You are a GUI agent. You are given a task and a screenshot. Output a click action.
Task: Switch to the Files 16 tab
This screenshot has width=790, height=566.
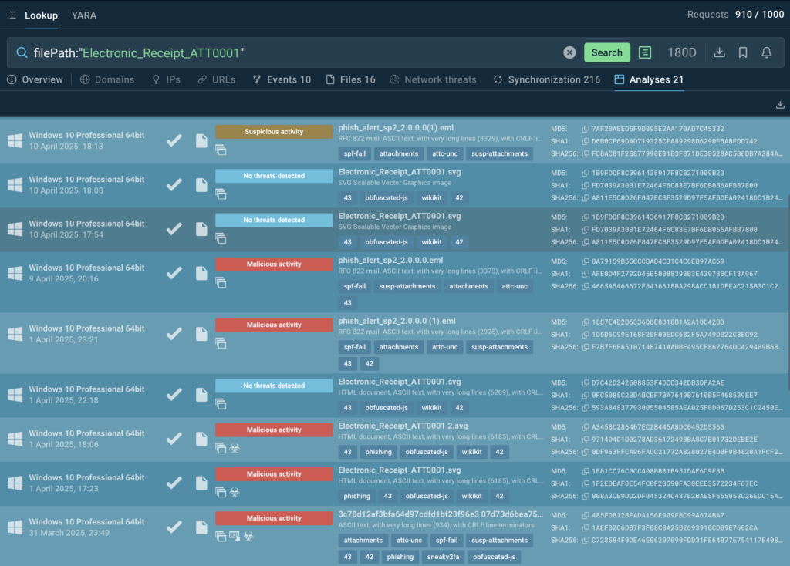pos(351,79)
